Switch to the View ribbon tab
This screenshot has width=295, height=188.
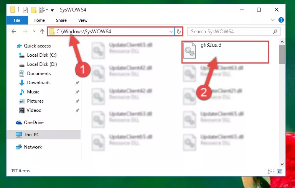pos(83,20)
